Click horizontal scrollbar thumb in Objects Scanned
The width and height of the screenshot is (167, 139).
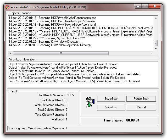pos(61,53)
